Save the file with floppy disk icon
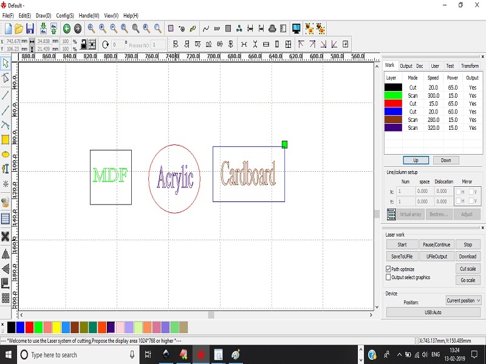 tap(30, 29)
